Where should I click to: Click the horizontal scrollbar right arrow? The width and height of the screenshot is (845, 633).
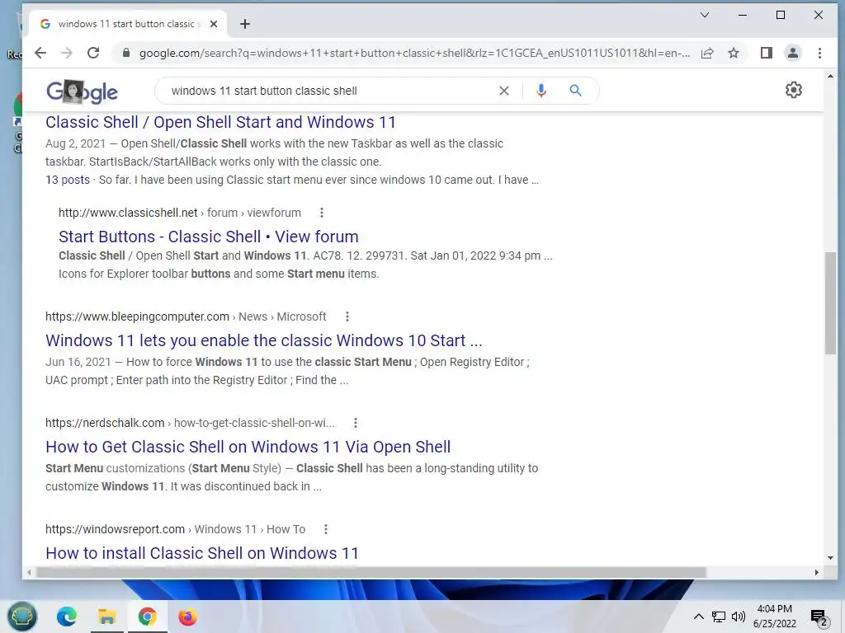click(816, 572)
